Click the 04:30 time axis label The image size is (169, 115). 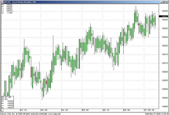(x=44, y=110)
